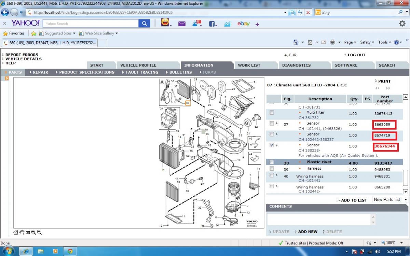Tick the Sensor 8665059 checkbox
Viewport: 410px width, 256px height.
[272, 123]
